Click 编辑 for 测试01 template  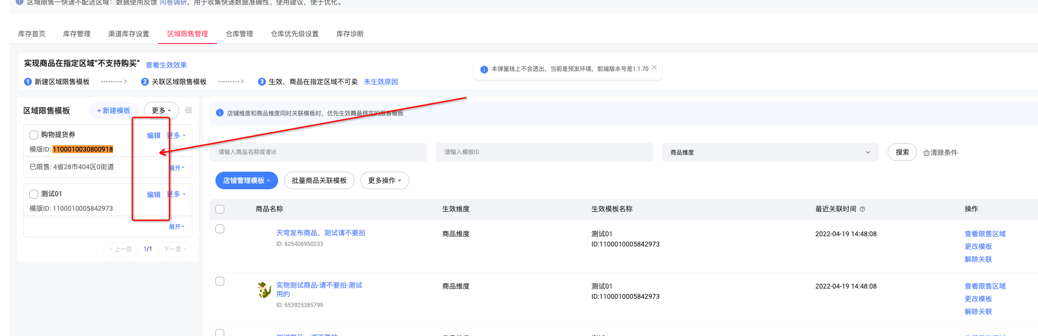(x=154, y=195)
